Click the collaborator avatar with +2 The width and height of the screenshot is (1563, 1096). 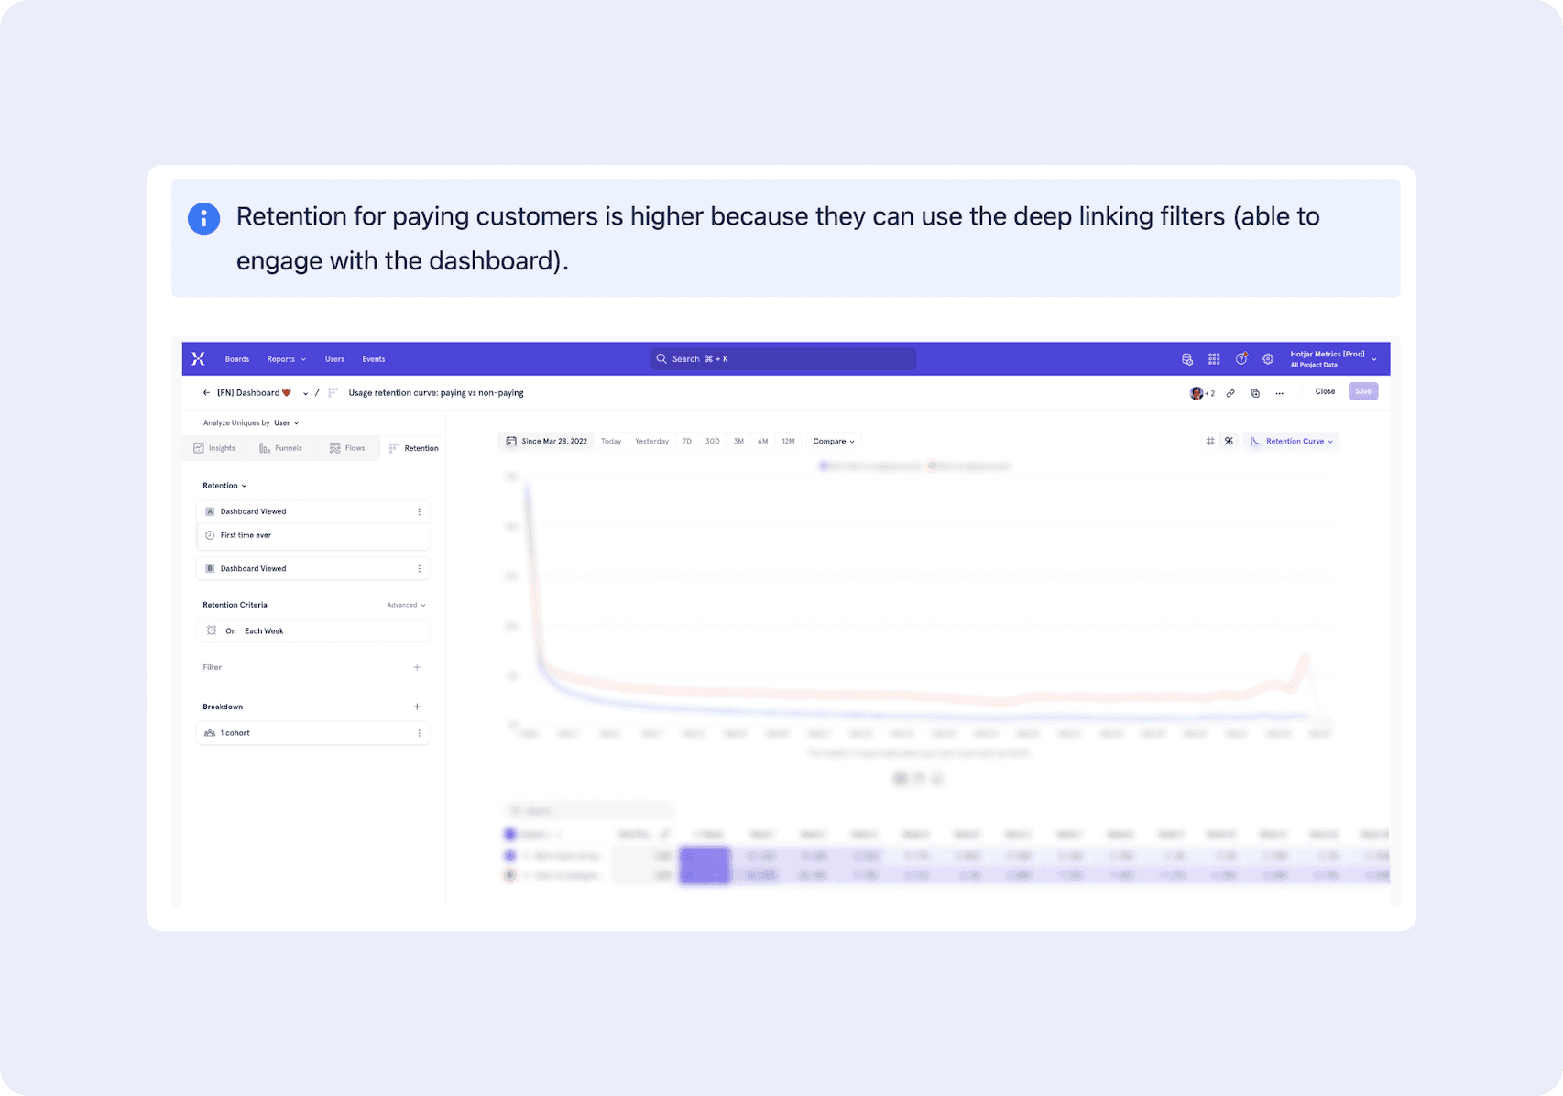[x=1202, y=393]
